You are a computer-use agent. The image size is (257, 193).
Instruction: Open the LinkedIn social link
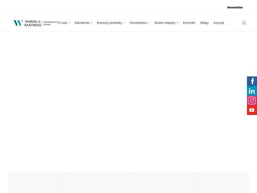pos(252,91)
